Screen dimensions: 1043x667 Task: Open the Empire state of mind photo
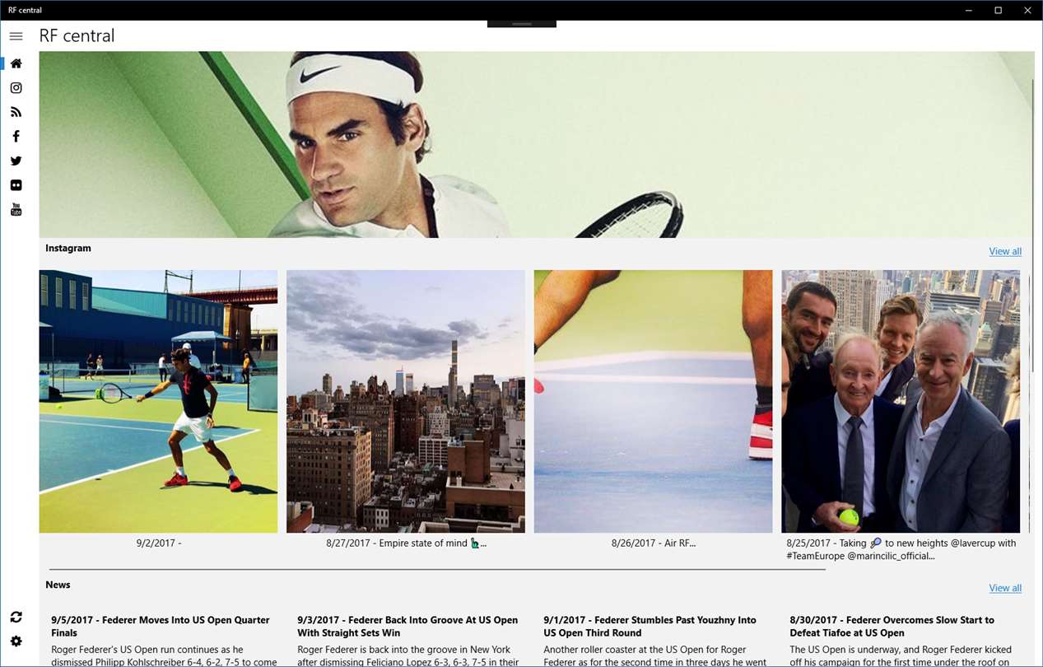[406, 401]
